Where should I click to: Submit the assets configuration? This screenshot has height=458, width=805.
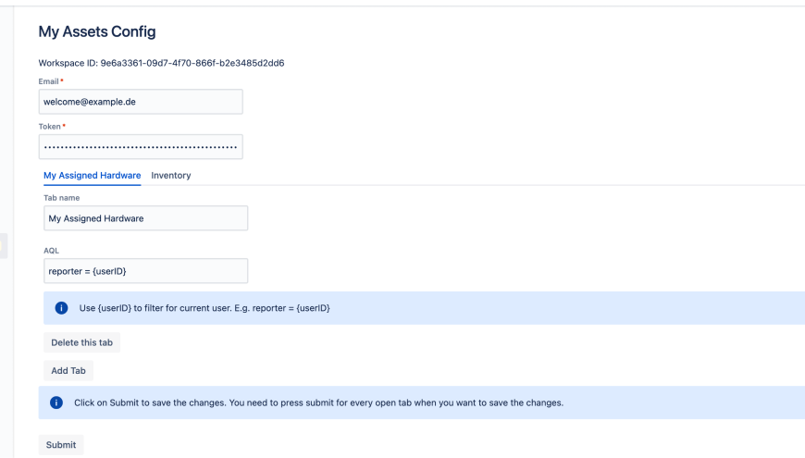click(61, 445)
